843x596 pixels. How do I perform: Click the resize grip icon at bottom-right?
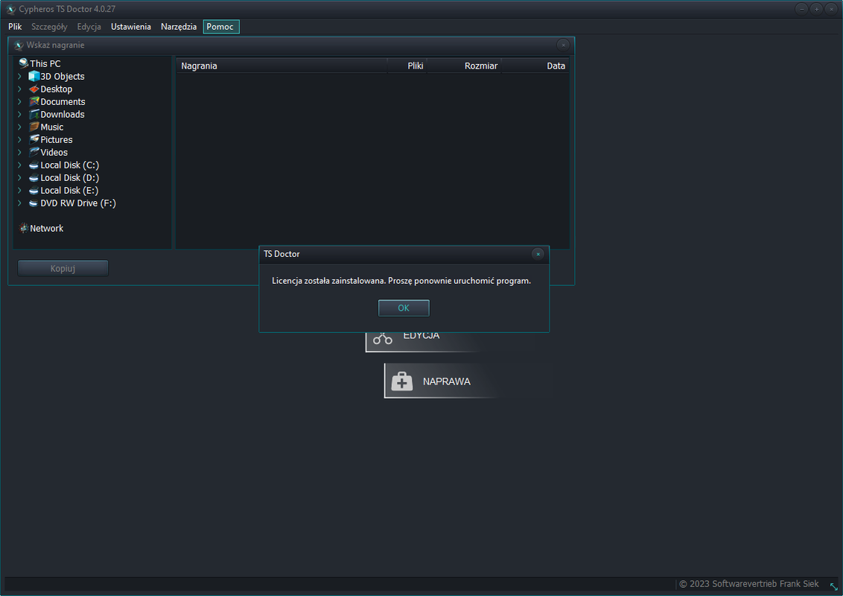(x=833, y=586)
